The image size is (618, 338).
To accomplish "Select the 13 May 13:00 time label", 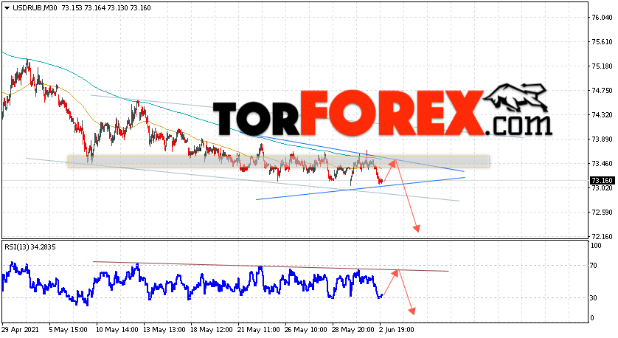I will pyautogui.click(x=164, y=329).
